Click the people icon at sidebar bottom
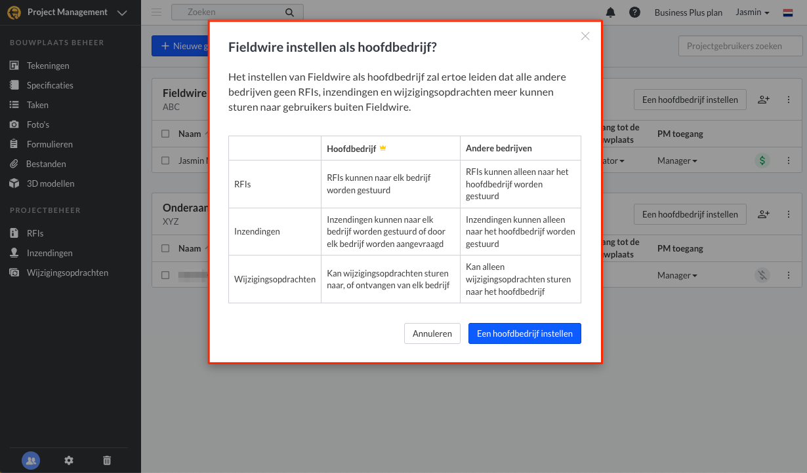Image resolution: width=807 pixels, height=473 pixels. tap(31, 461)
